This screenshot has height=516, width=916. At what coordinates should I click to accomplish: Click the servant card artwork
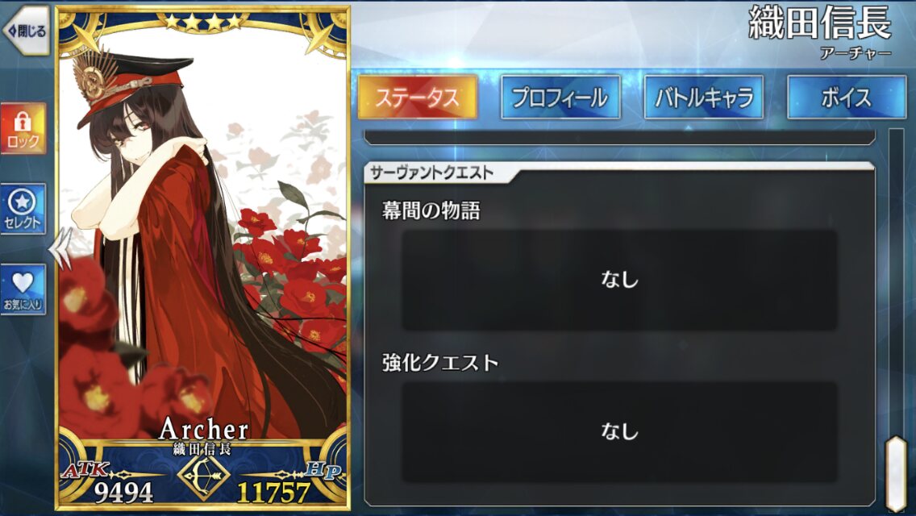pos(203,234)
